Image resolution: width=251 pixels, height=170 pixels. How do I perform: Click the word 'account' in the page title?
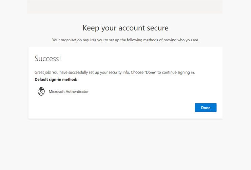click(132, 28)
